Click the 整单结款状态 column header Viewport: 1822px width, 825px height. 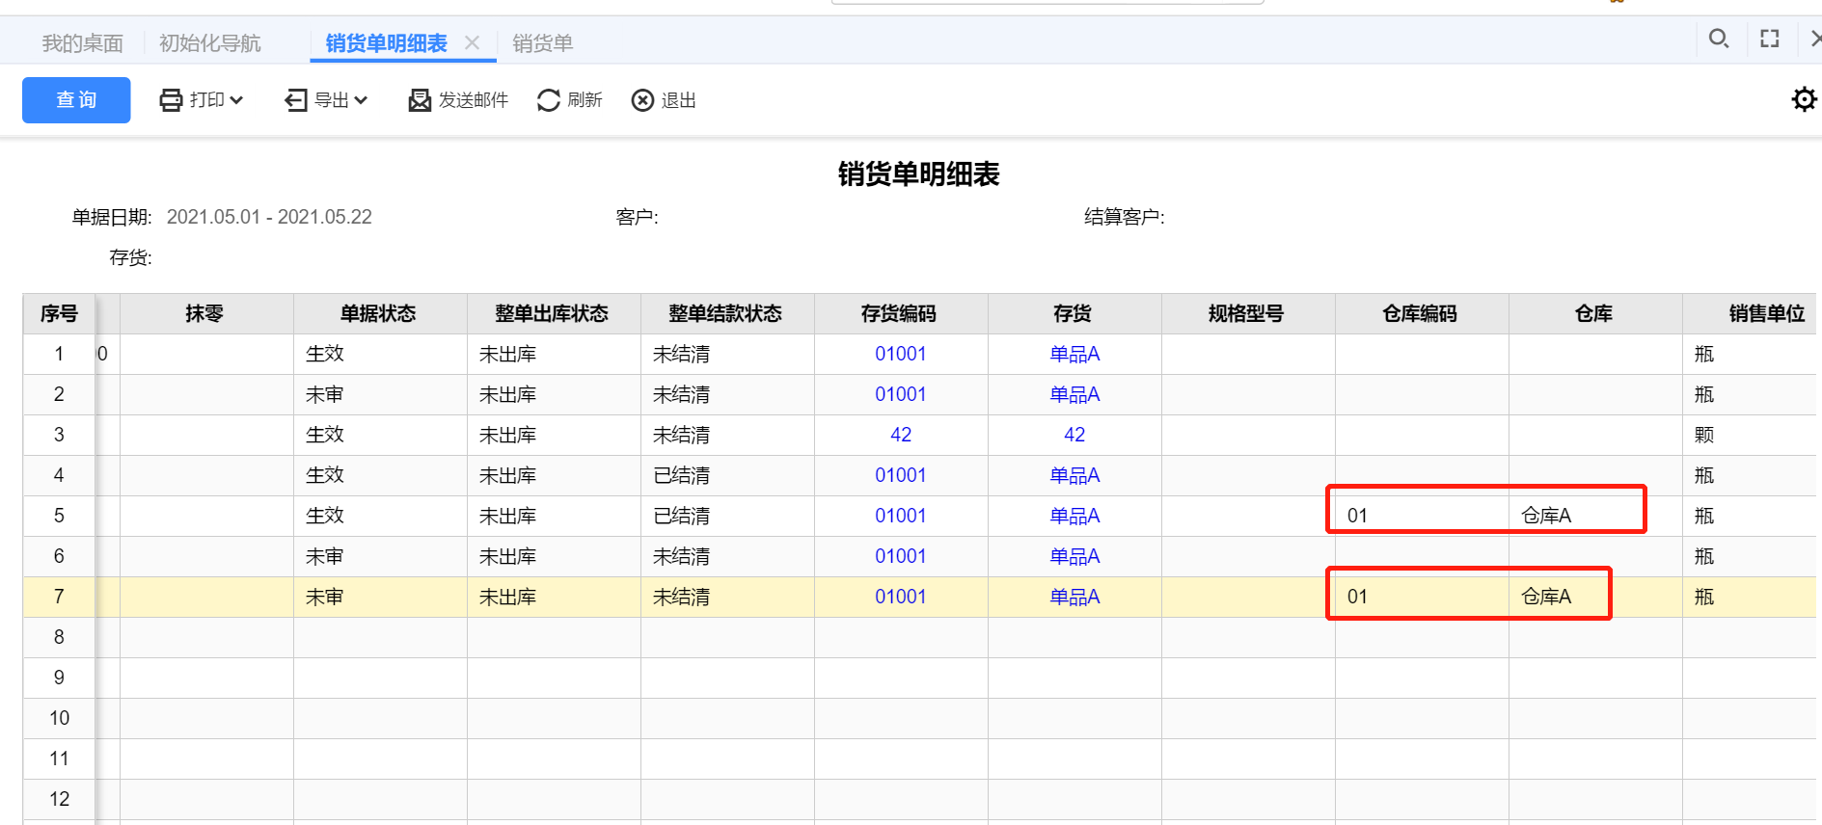(725, 313)
